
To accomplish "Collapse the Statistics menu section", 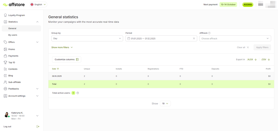I will [37, 22].
